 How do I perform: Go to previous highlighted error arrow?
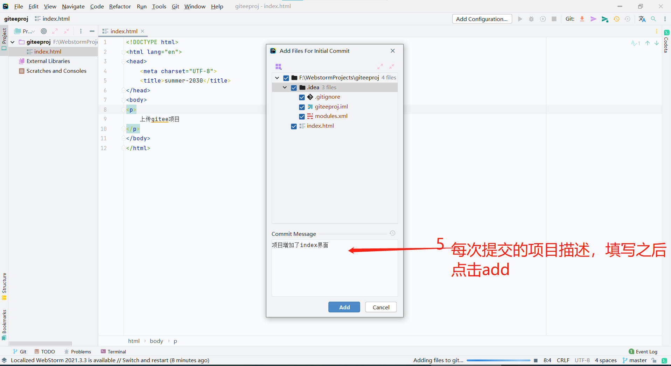[x=648, y=43]
